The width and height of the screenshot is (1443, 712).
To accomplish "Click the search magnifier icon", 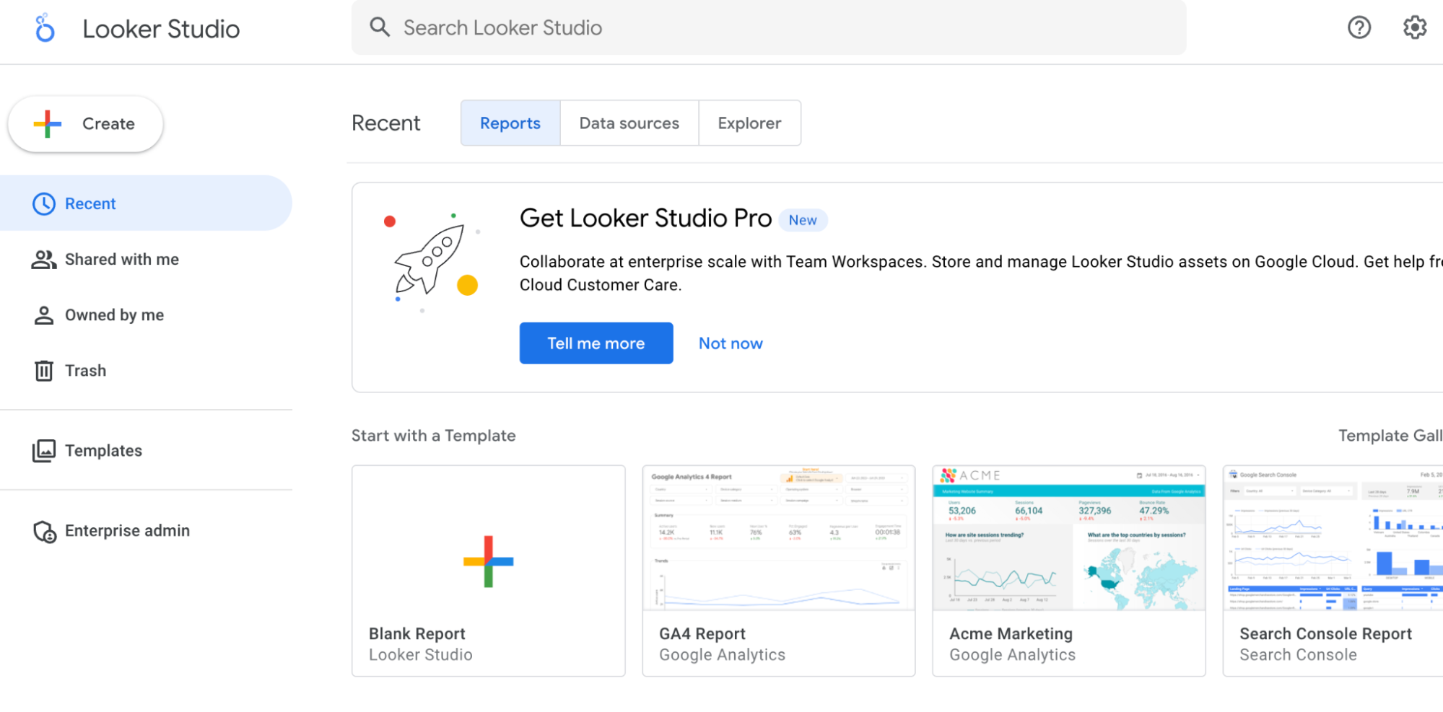I will [380, 27].
